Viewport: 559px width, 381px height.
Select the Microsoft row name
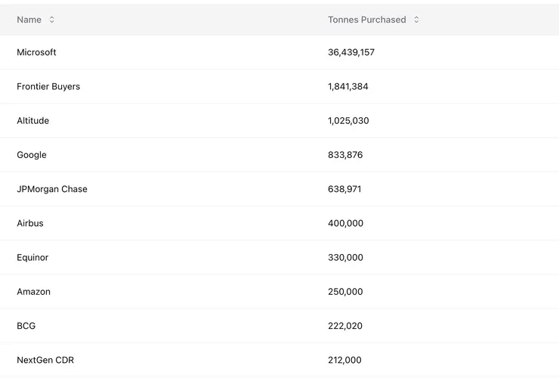click(x=36, y=52)
